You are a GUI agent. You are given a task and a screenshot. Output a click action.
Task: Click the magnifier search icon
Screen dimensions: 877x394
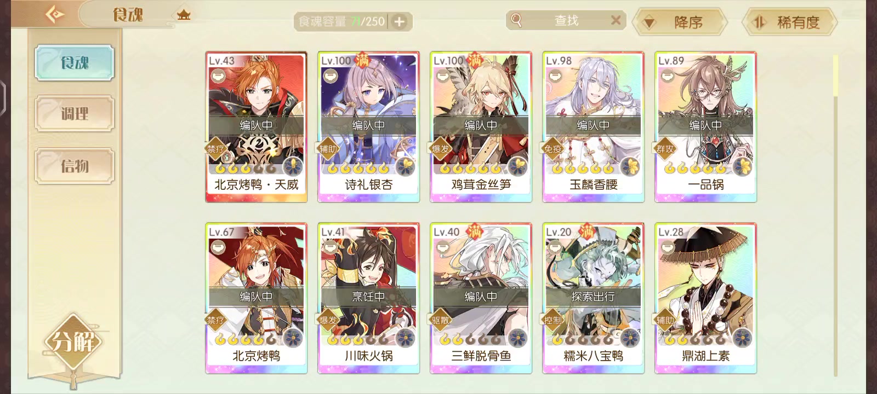point(516,20)
